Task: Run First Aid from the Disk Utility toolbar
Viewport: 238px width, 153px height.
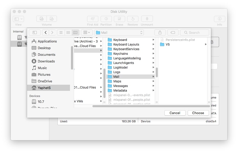Action: click(x=92, y=19)
